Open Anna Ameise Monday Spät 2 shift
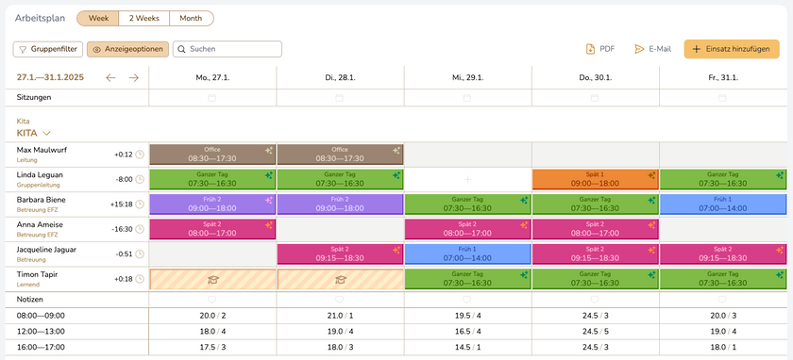The height and width of the screenshot is (360, 793). pos(212,229)
